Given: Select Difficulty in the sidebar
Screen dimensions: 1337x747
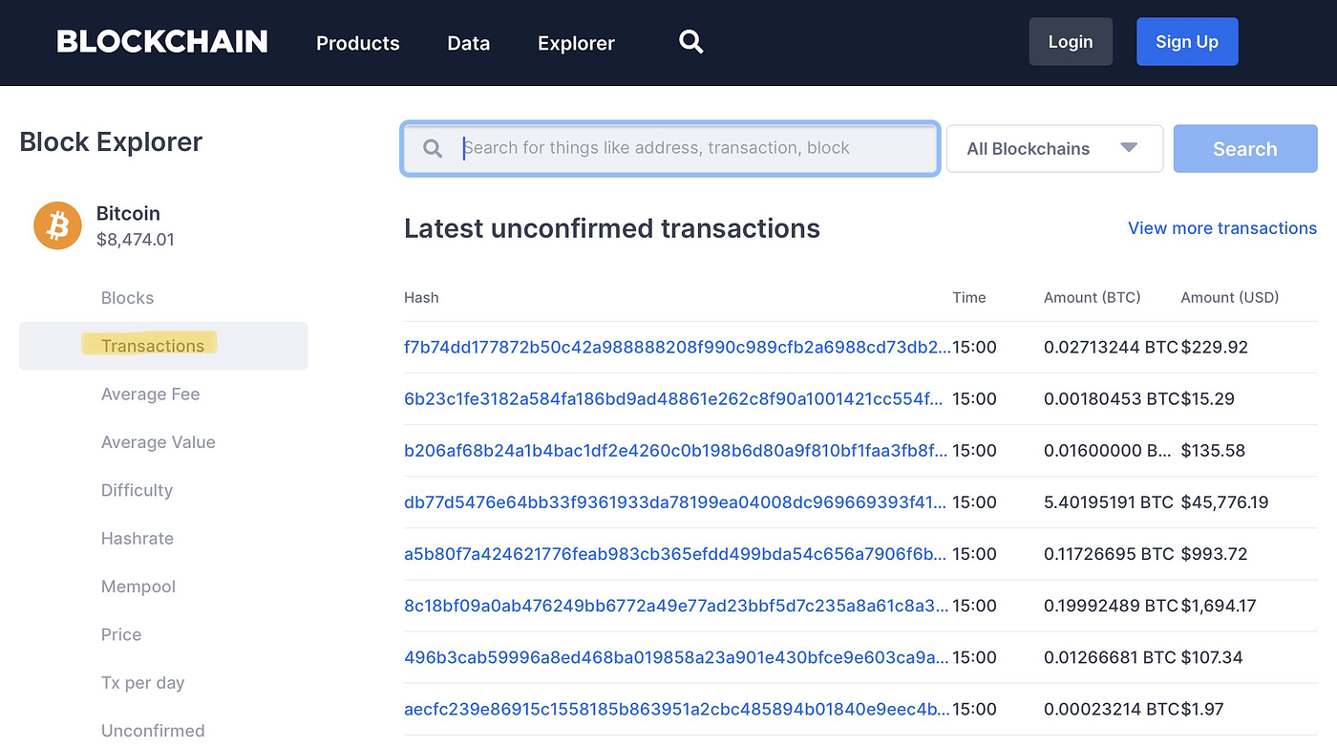Looking at the screenshot, I should 137,490.
